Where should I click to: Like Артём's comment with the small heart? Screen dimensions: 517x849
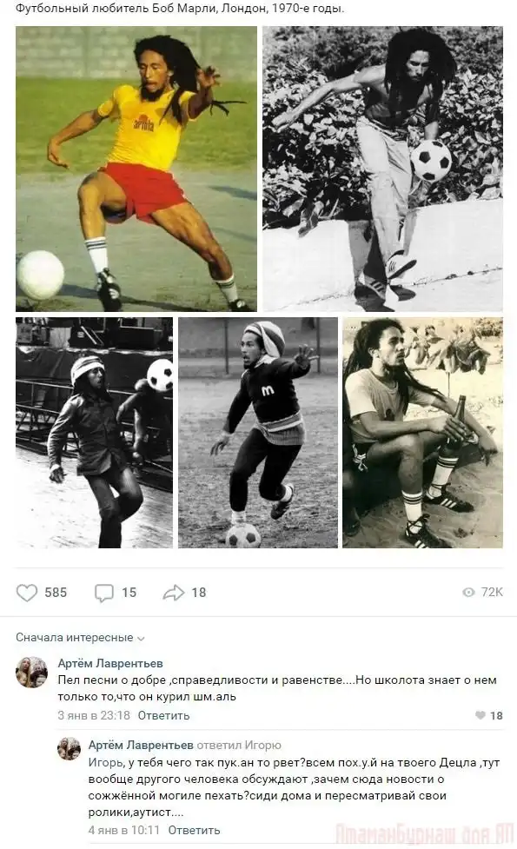tap(481, 715)
